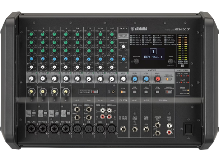Adjust the FX RTN blue AUX1 knob
The width and height of the screenshot is (219, 161).
(123, 59)
